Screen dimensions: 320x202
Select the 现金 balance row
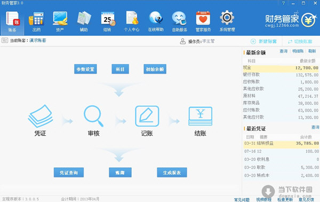click(281, 68)
